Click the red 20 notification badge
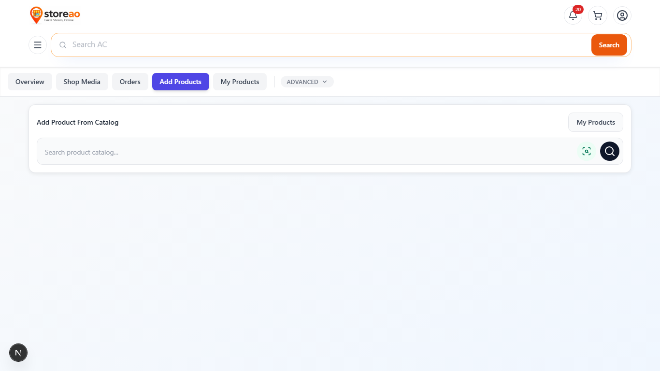Screen dimensions: 660x371 tap(578, 9)
